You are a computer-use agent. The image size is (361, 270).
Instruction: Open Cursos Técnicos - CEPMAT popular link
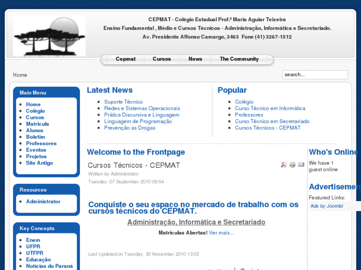(x=268, y=128)
